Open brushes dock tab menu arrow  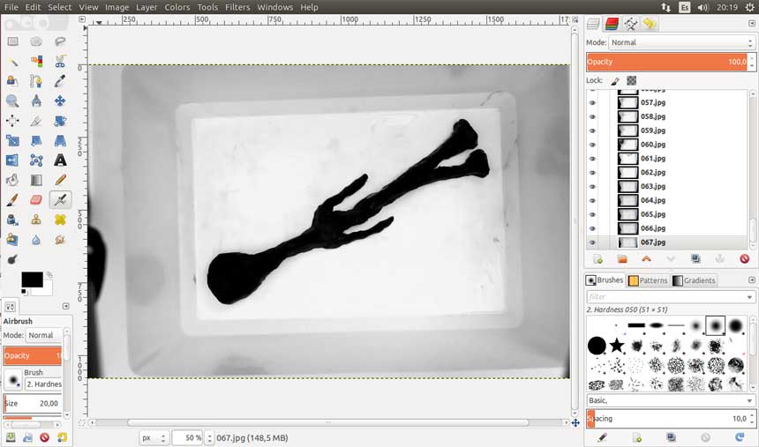pos(751,280)
